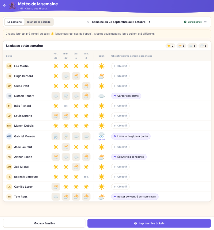Edit Rester concentré sur son travail objective

pos(135,197)
